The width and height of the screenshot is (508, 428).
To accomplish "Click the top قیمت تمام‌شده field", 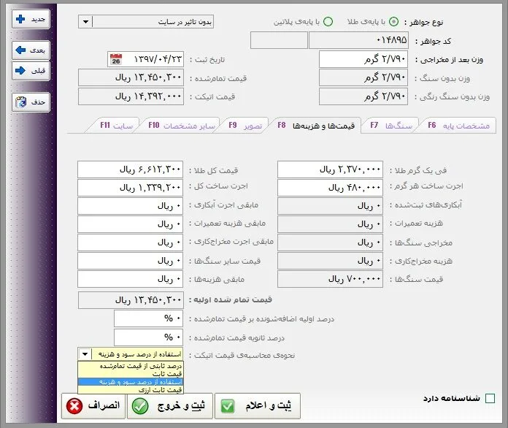I will click(x=131, y=78).
